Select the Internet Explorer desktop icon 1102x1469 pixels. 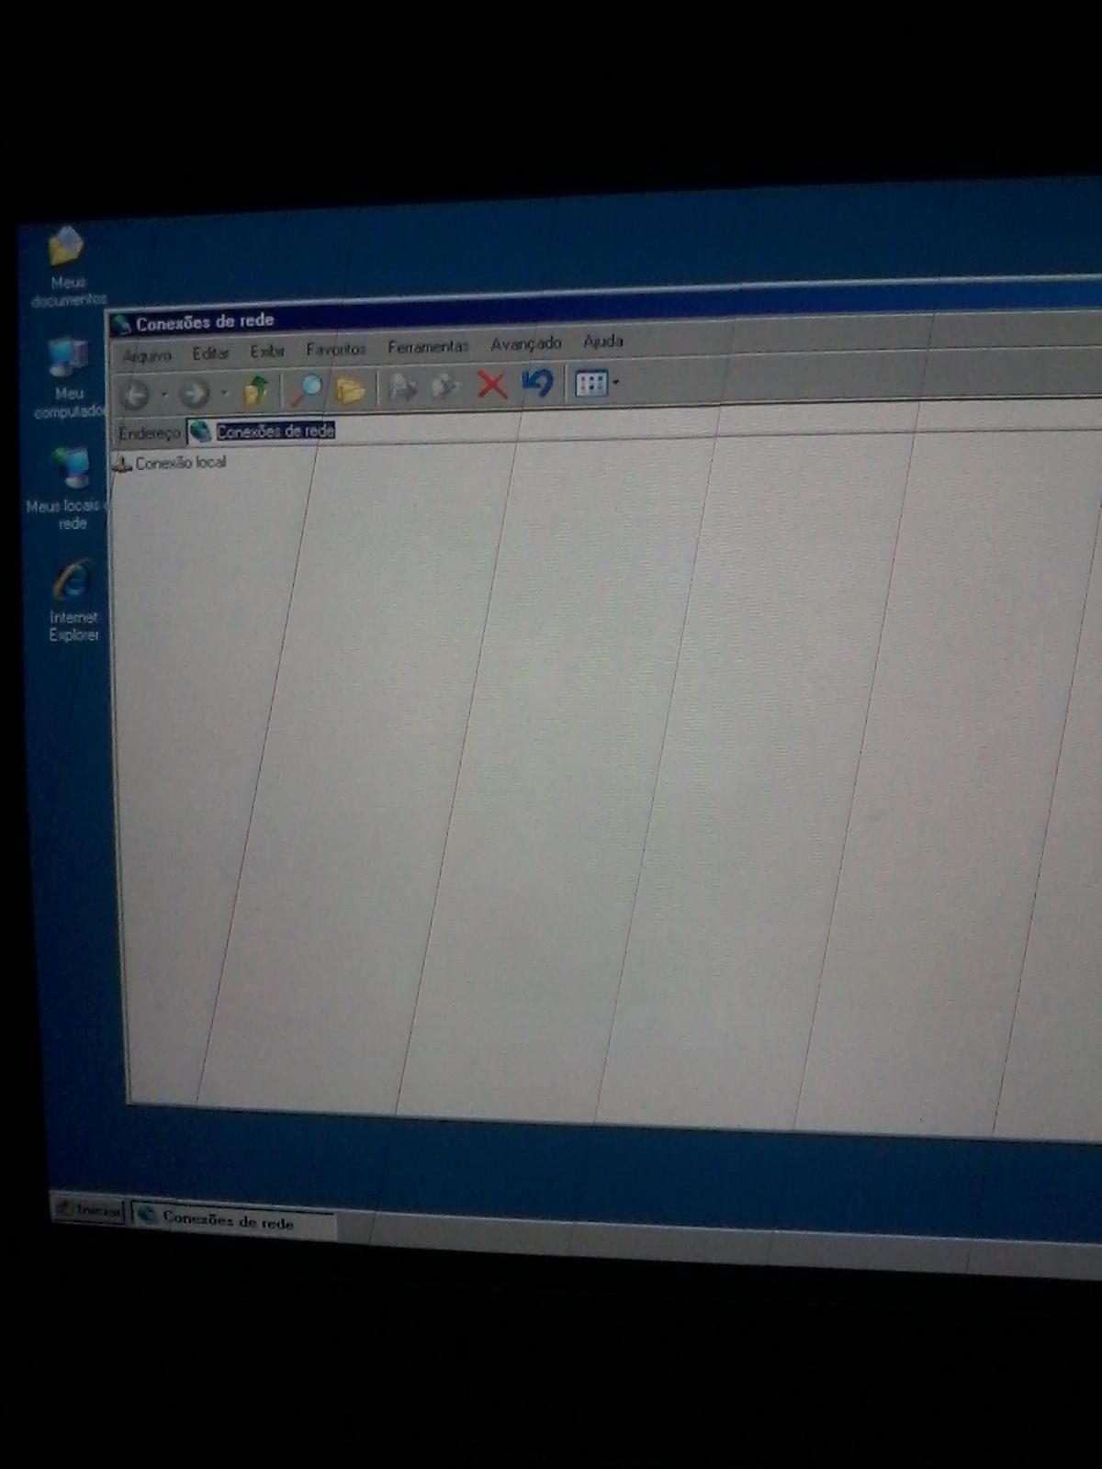pos(73,601)
